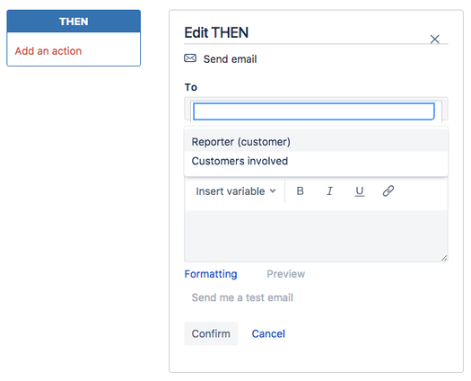Apply bold formatting to the email body
This screenshot has width=471, height=381.
click(x=300, y=191)
